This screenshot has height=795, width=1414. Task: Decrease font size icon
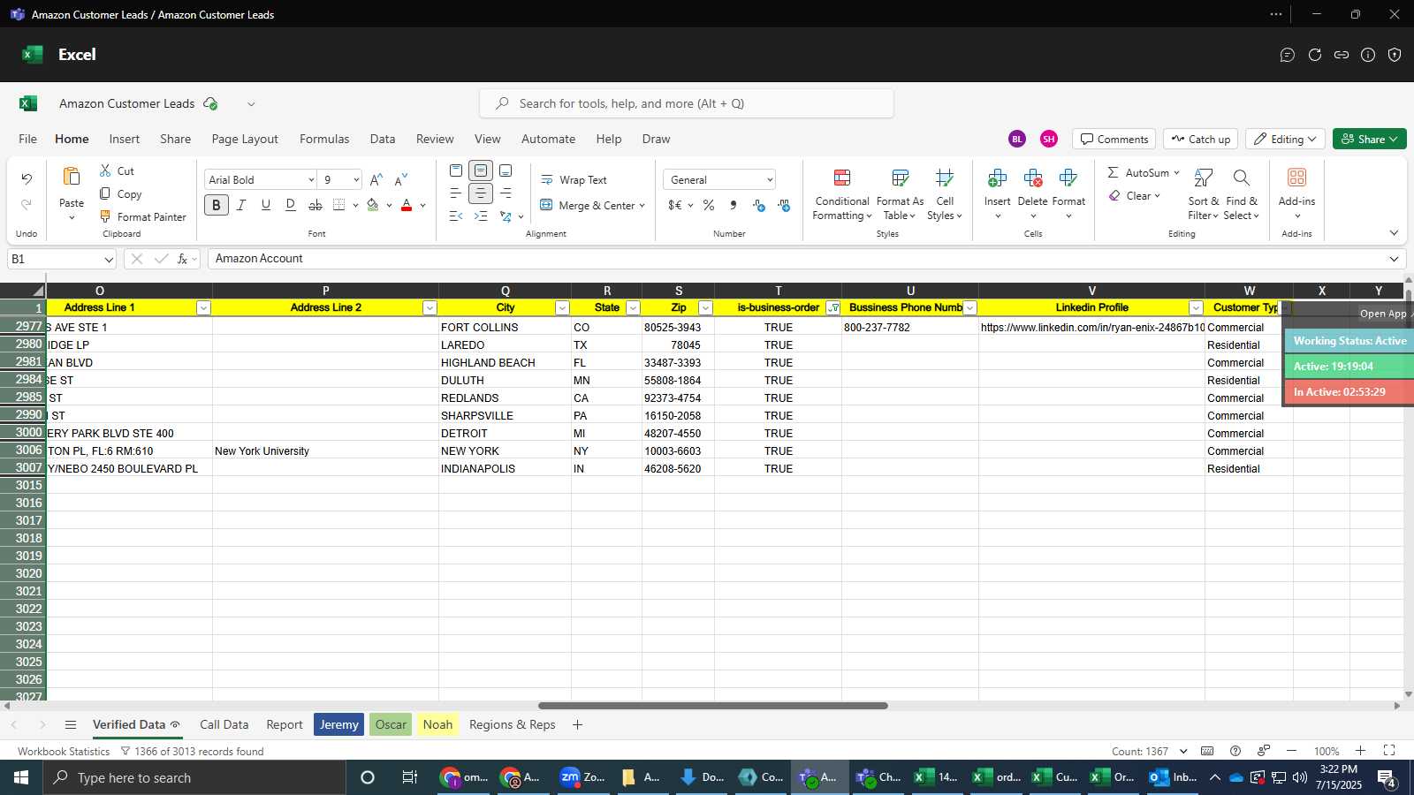click(x=400, y=179)
